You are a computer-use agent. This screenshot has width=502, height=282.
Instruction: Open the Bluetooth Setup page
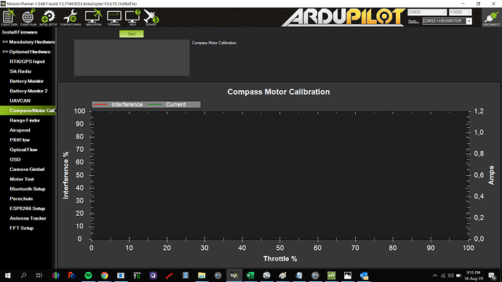(x=28, y=189)
